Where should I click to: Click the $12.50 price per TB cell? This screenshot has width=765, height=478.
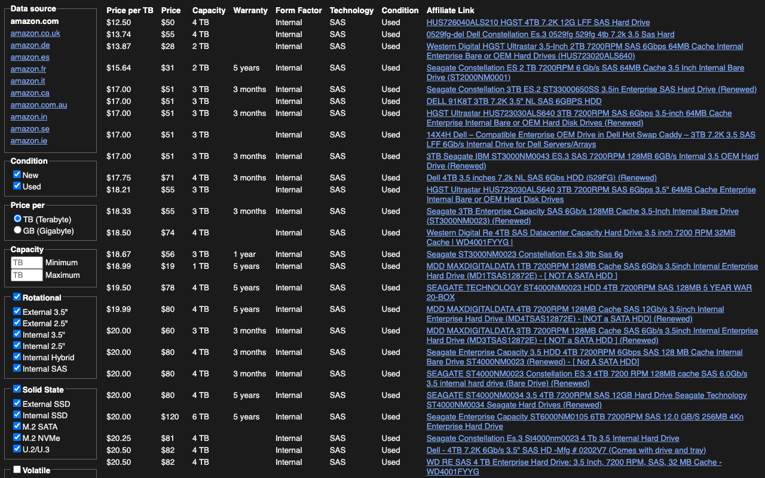pos(119,22)
